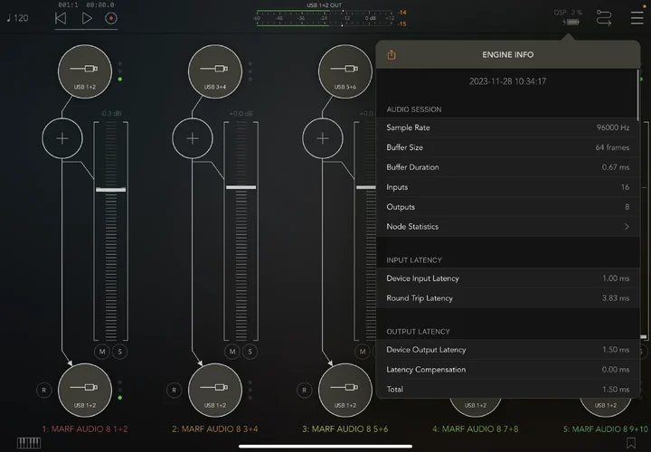The image size is (651, 452).
Task: Add an effect node on channel 1
Action: tap(62, 138)
